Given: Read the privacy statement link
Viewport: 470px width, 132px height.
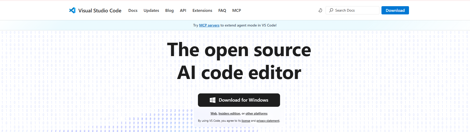Looking at the screenshot, I should click(268, 121).
